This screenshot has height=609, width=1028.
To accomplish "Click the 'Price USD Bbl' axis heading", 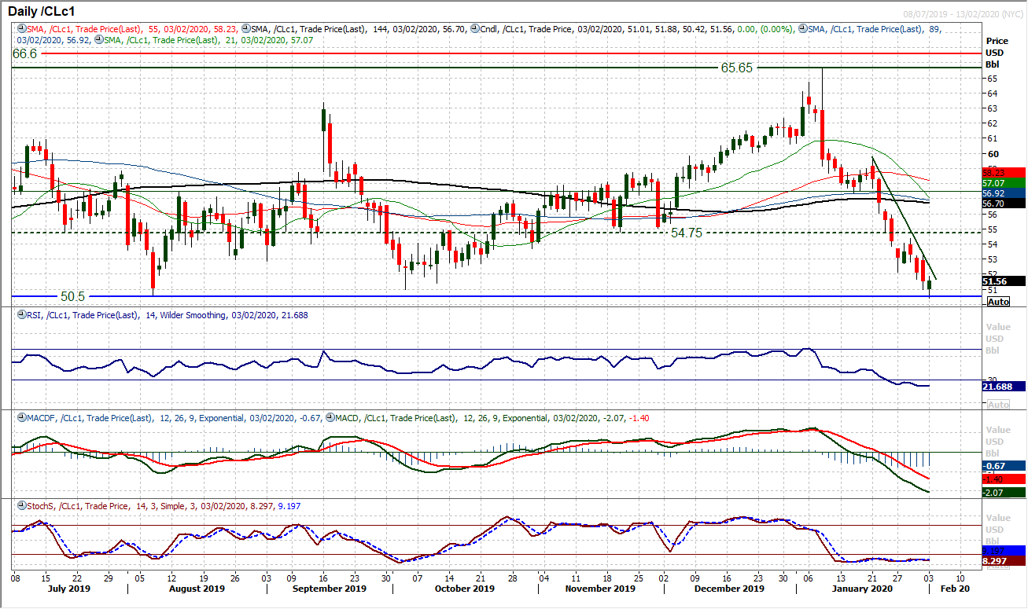I will click(997, 52).
